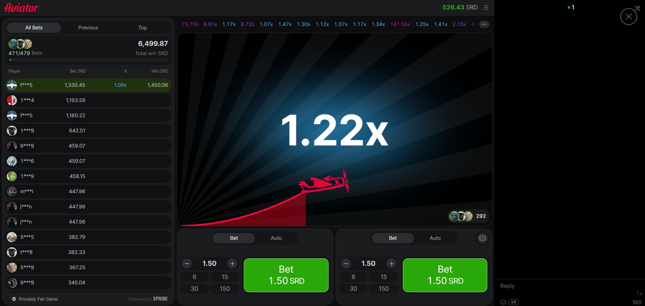Open the GIF picker in chat
The height and width of the screenshot is (306, 645).
pos(514,302)
